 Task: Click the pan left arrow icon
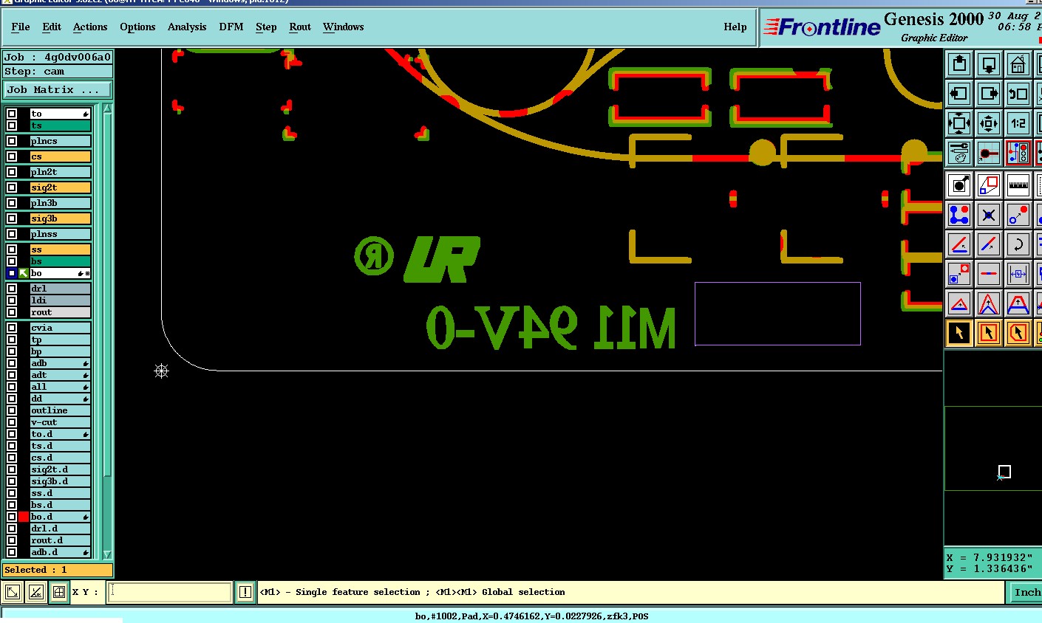959,94
